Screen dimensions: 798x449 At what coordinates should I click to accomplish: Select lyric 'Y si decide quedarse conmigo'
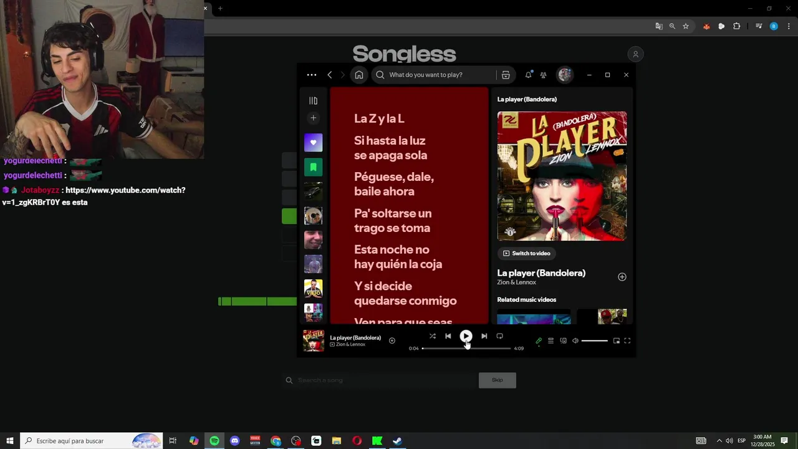point(405,293)
